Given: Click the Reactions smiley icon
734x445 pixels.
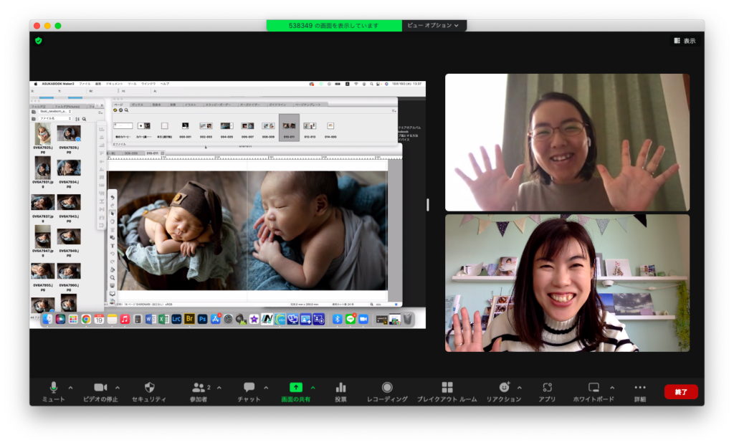Looking at the screenshot, I should click(504, 388).
